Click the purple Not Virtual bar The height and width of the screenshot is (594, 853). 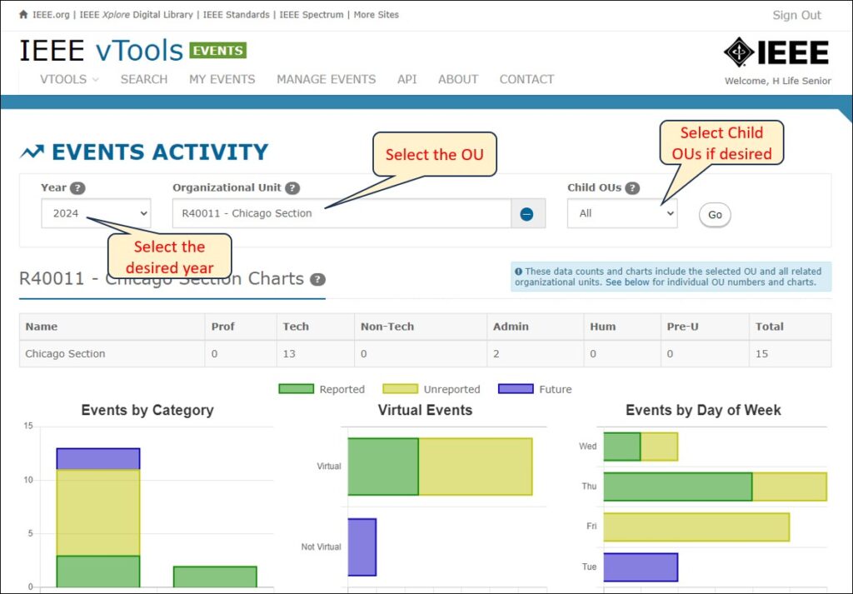point(362,547)
